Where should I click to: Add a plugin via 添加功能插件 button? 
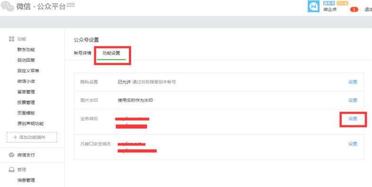pyautogui.click(x=32, y=137)
